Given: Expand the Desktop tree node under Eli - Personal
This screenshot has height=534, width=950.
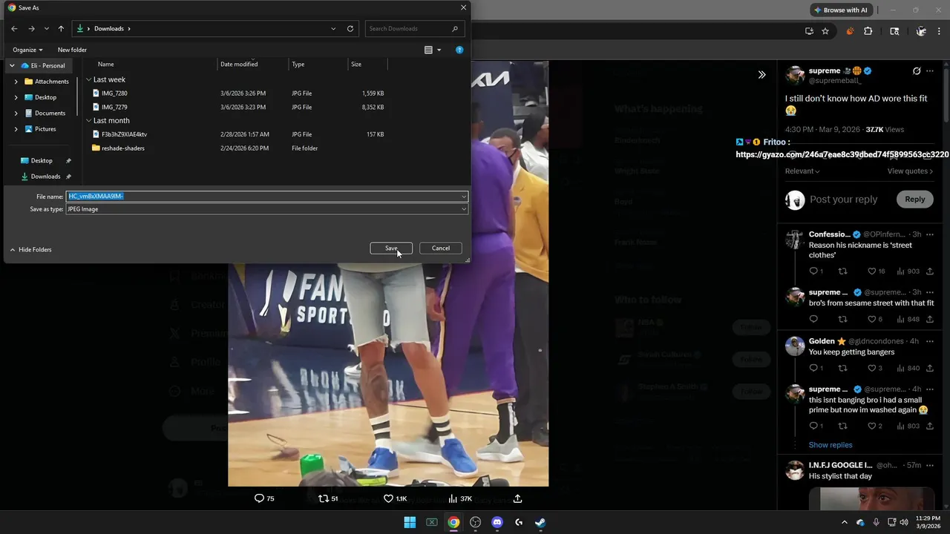Looking at the screenshot, I should [16, 97].
